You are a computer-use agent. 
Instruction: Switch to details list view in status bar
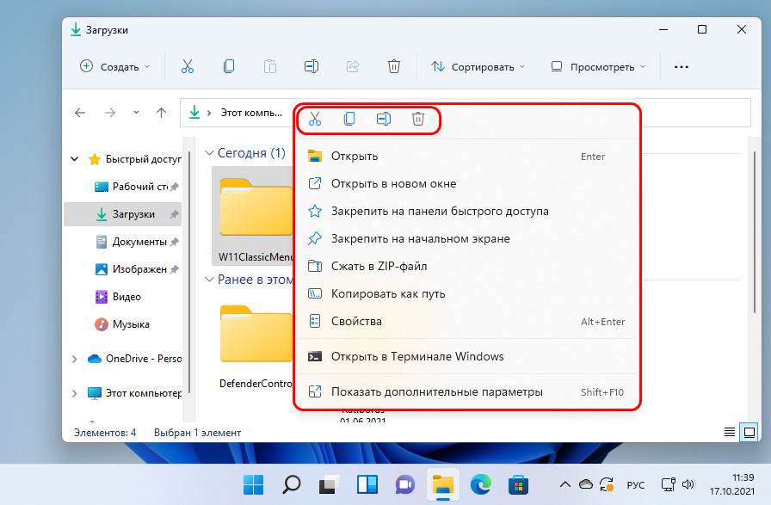click(730, 432)
